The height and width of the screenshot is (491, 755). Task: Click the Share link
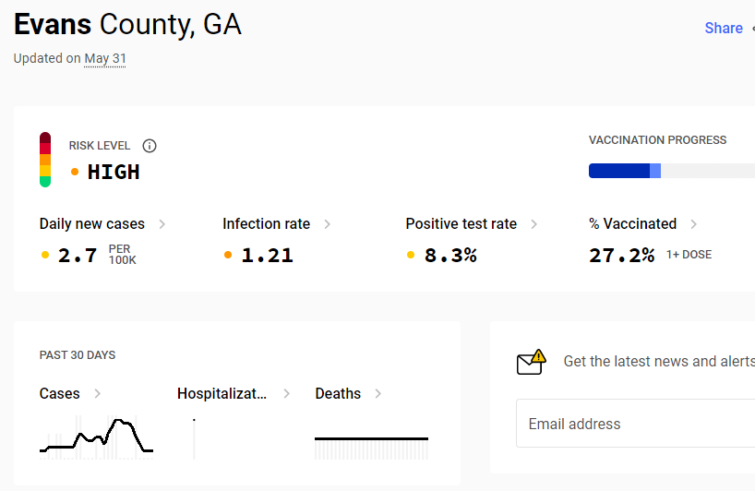(x=724, y=28)
